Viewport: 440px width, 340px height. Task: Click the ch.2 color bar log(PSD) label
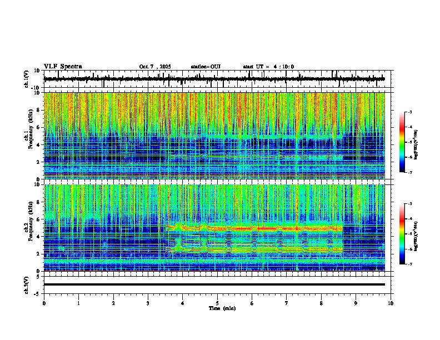point(416,236)
